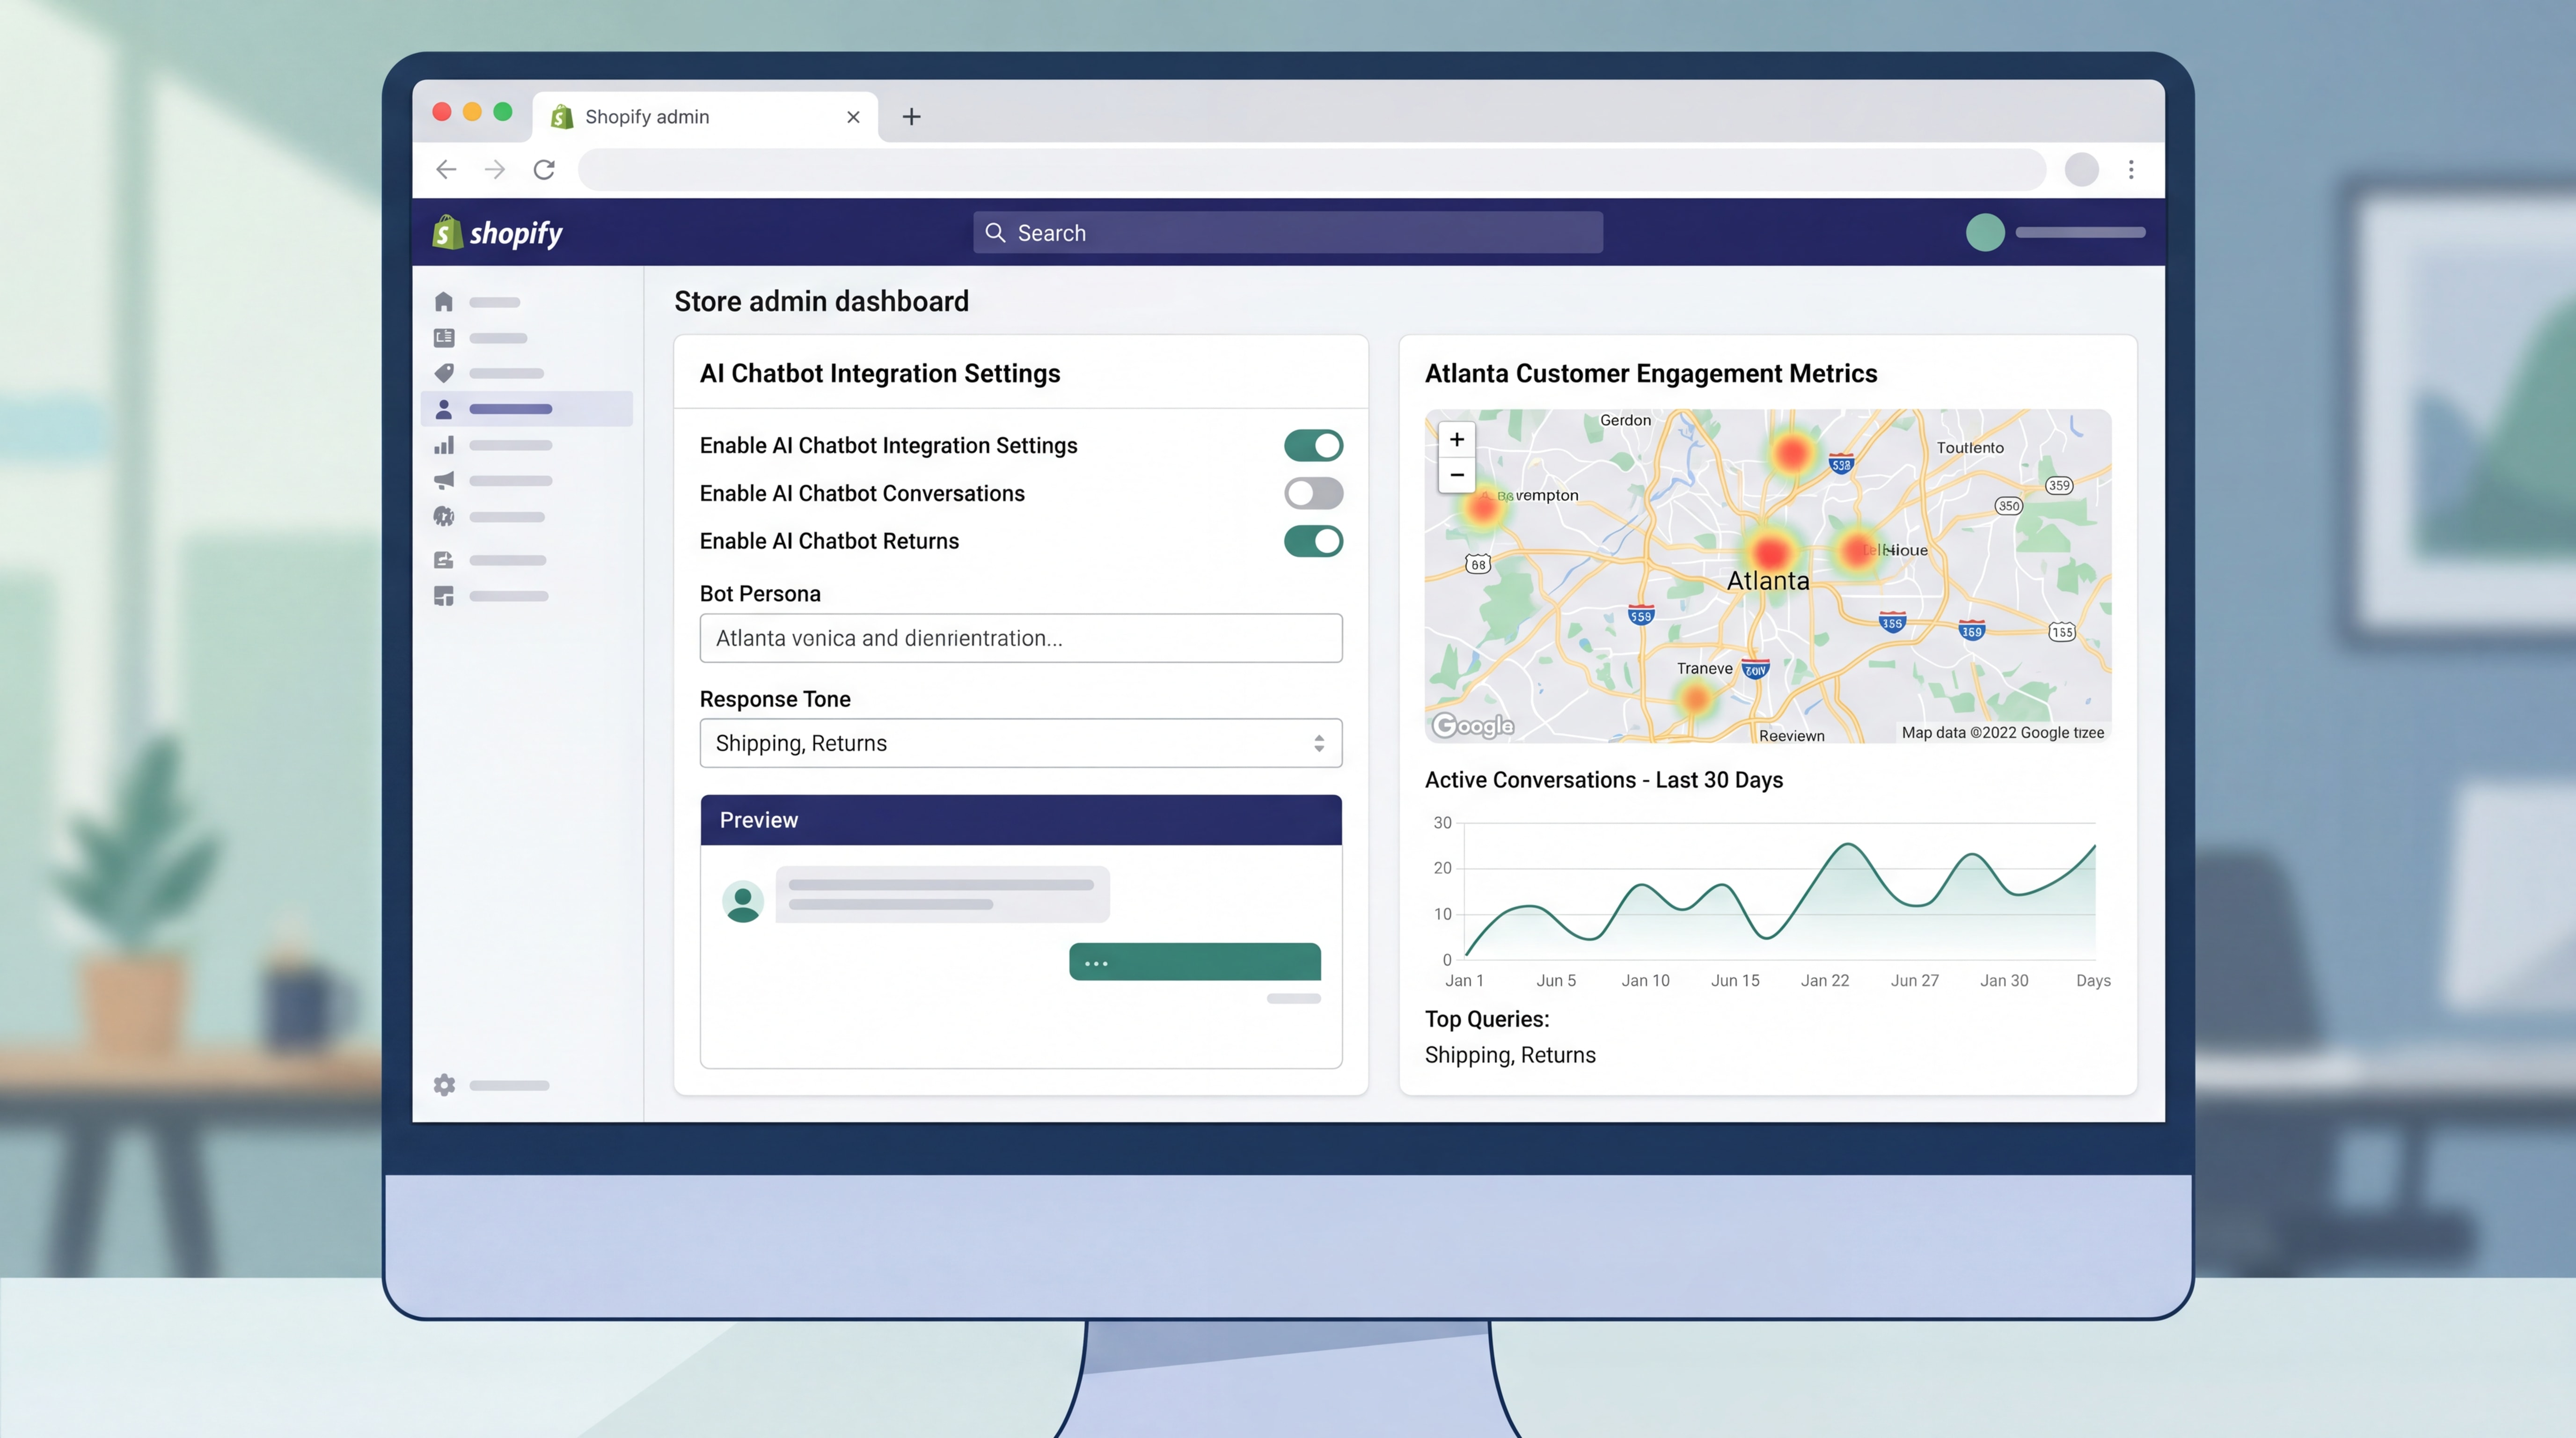Click the central Atlanta heatmap hotspot
Image resolution: width=2576 pixels, height=1438 pixels.
pyautogui.click(x=1771, y=552)
